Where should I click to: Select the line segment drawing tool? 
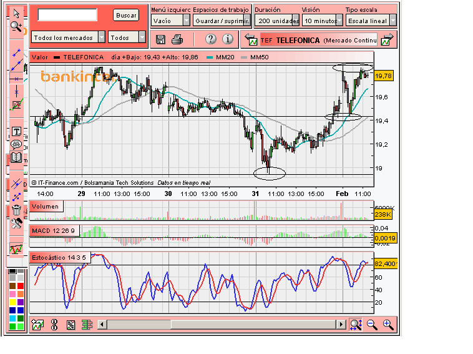(17, 52)
